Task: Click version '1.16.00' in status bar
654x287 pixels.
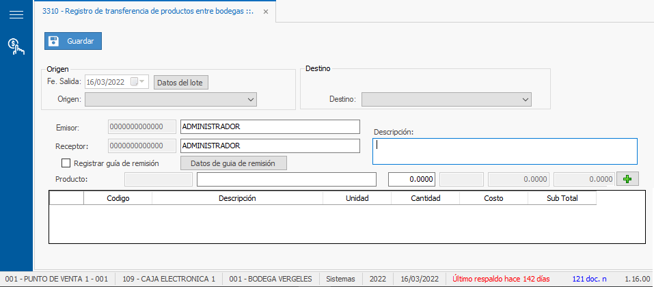Action: [x=637, y=279]
